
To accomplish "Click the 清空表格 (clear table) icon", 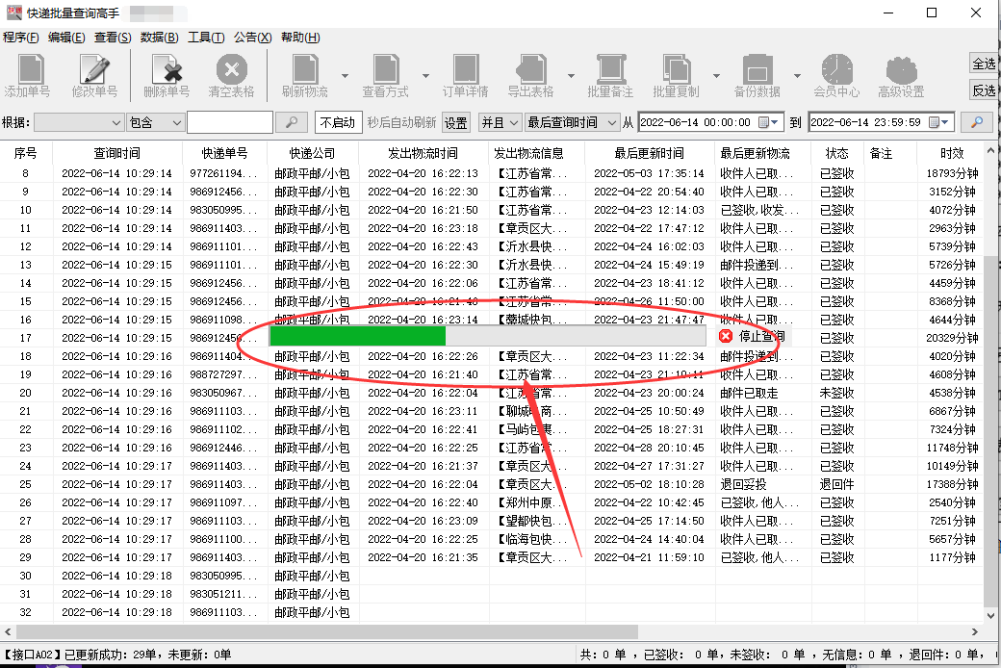I will tap(231, 72).
